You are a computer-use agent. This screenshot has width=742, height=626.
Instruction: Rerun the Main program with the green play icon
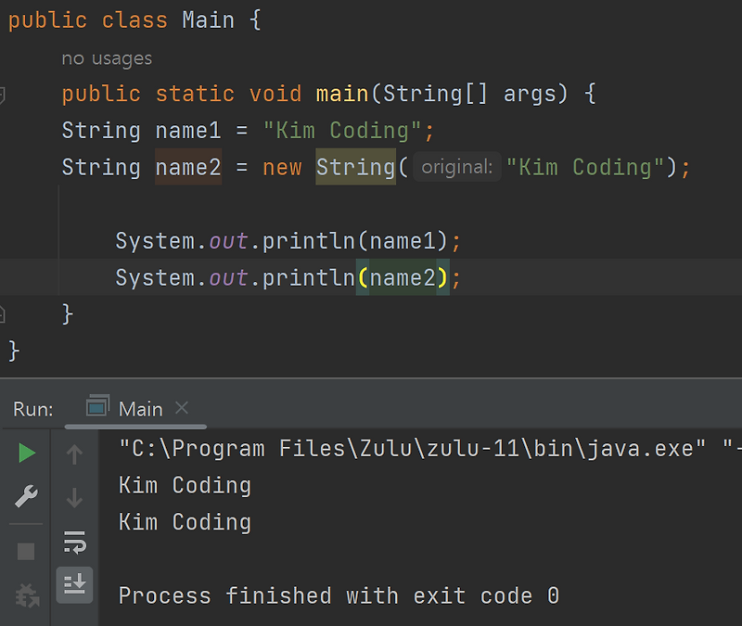coord(25,454)
